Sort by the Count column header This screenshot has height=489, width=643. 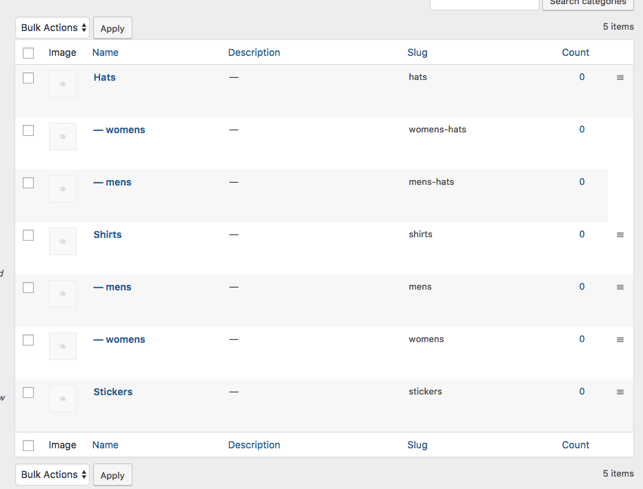[x=575, y=52]
